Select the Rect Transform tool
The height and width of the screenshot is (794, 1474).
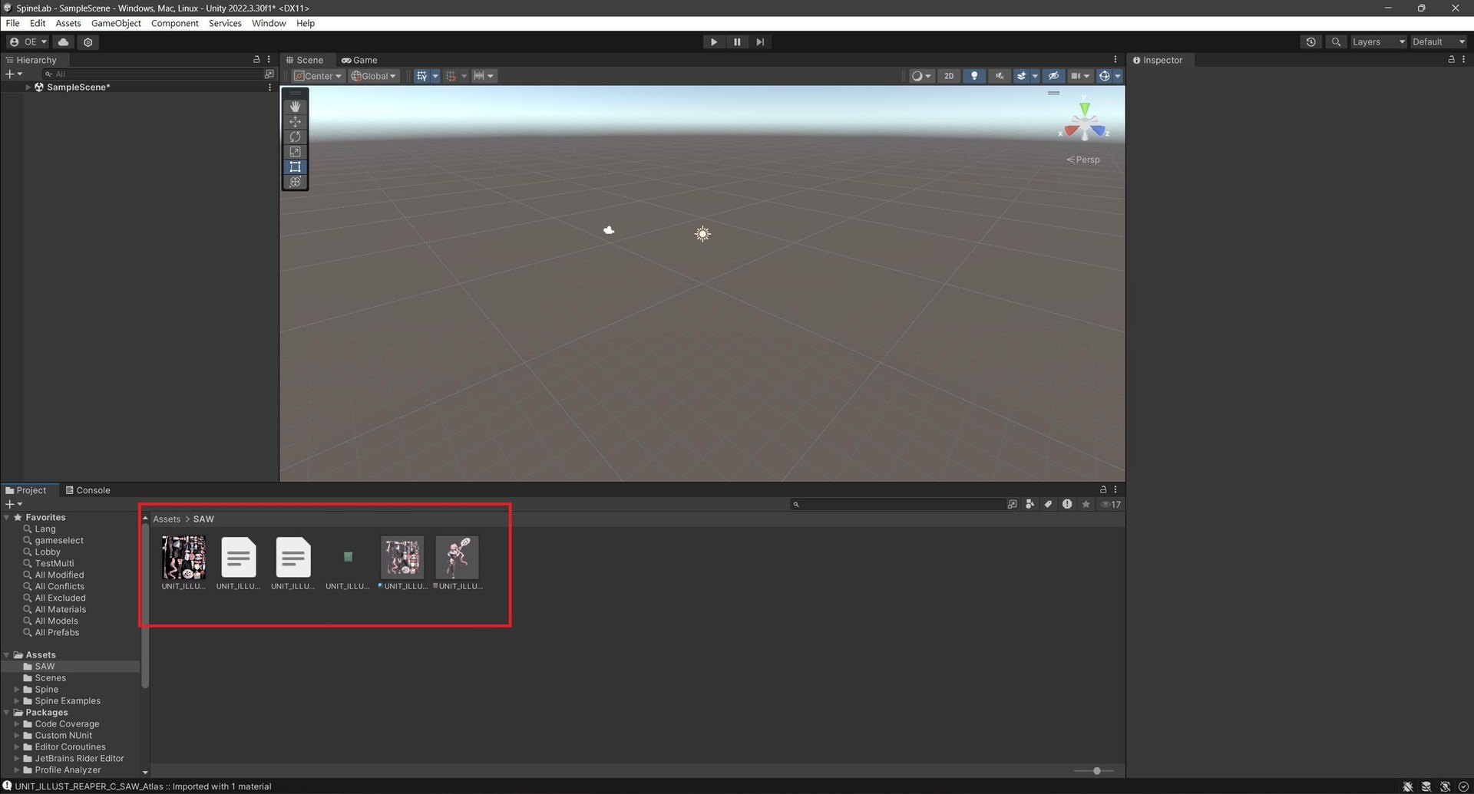296,167
